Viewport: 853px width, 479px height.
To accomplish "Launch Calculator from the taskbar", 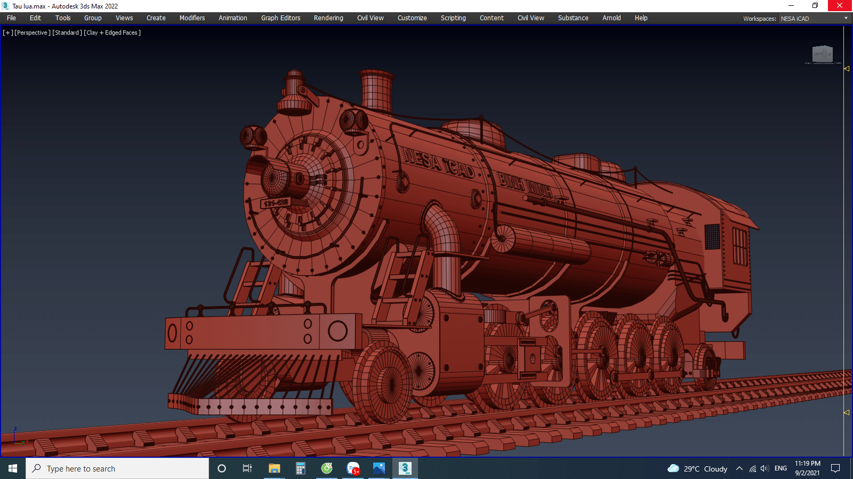I will 301,468.
